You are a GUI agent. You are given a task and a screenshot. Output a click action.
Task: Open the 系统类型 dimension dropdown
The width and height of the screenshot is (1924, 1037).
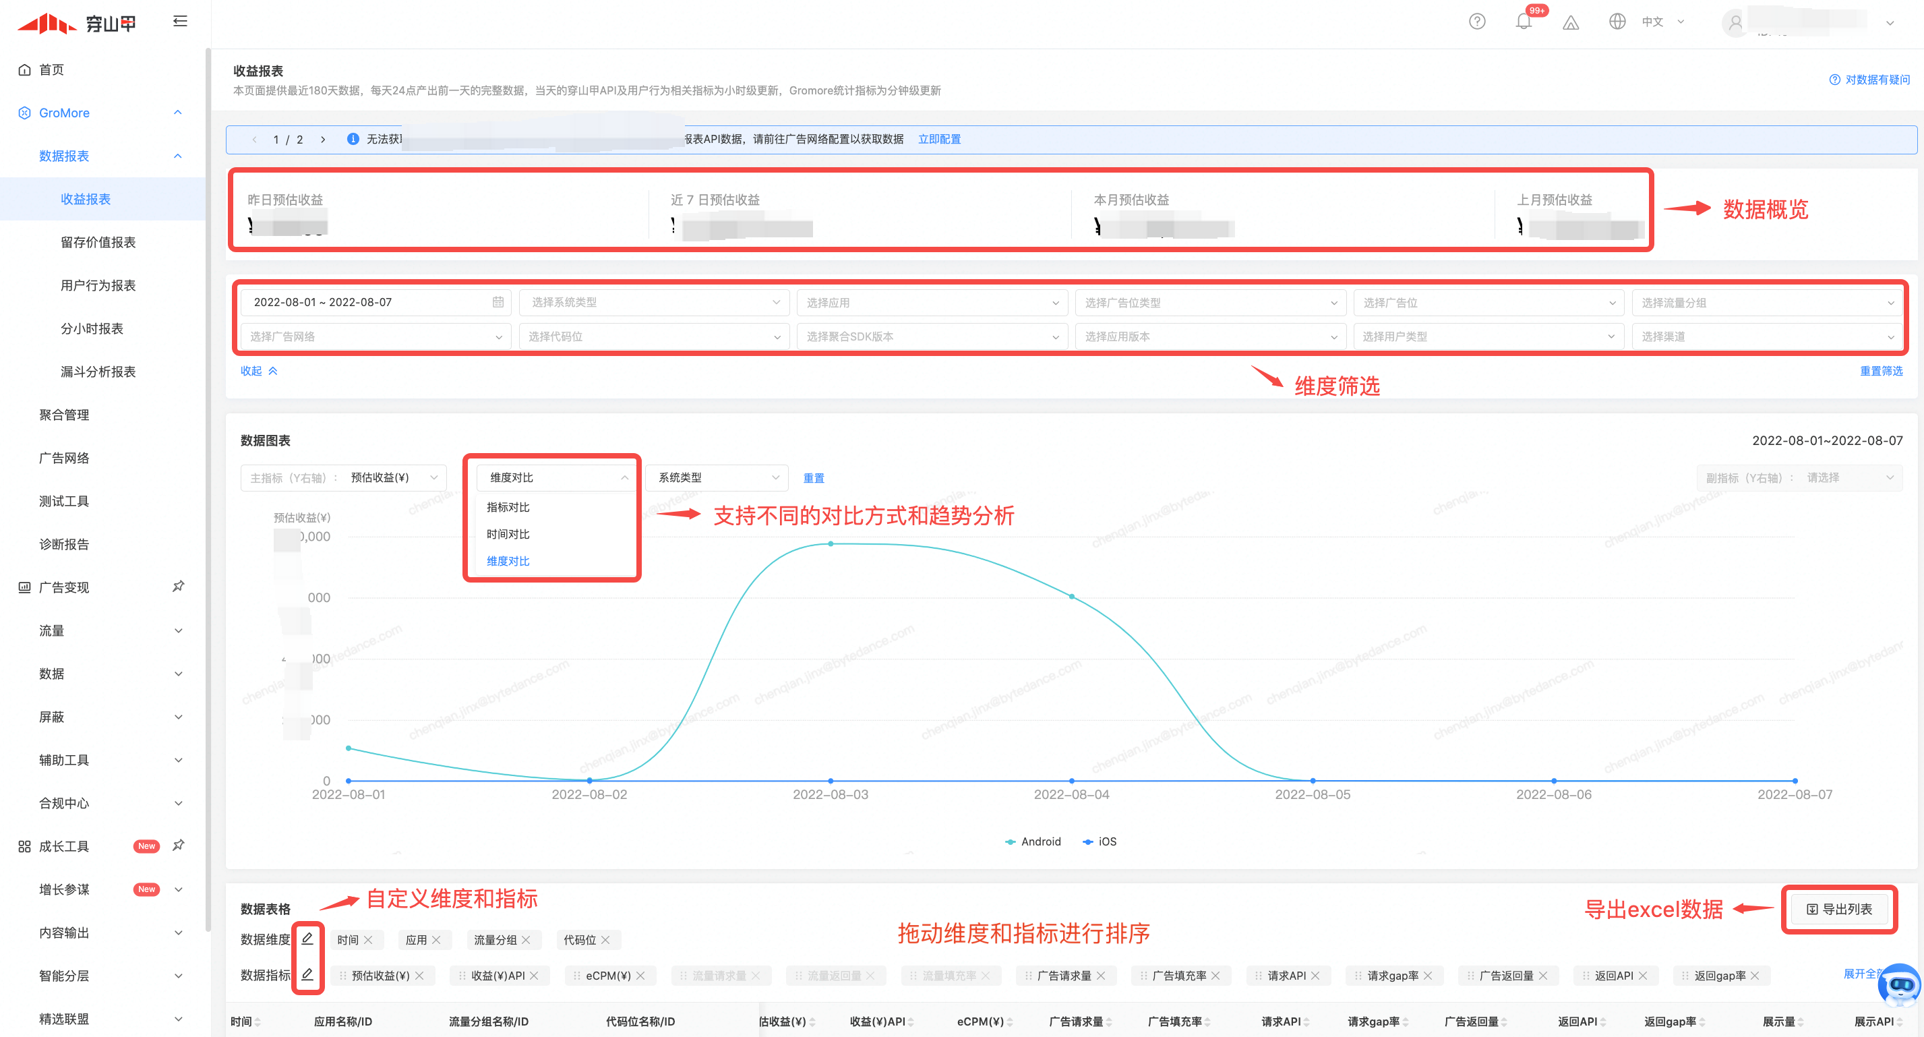pos(717,477)
